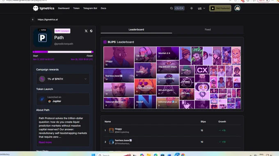Viewport: 279px width, 156px height.
Task: Select the Nexbit treemap tile
Action: click(145, 102)
